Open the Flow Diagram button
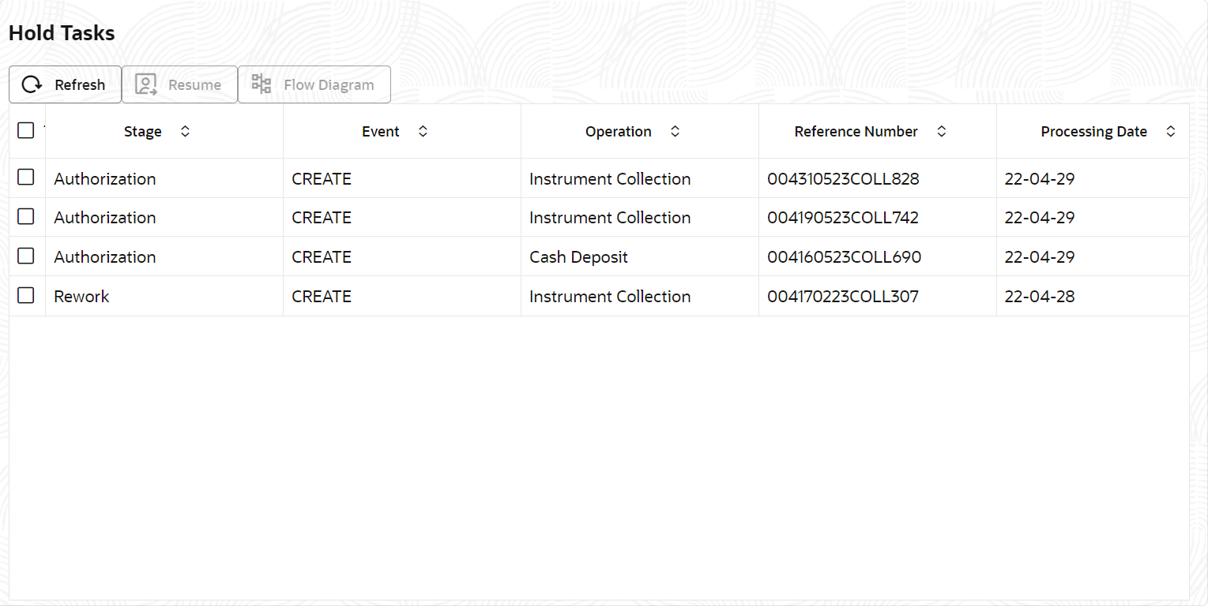1208x606 pixels. point(314,84)
